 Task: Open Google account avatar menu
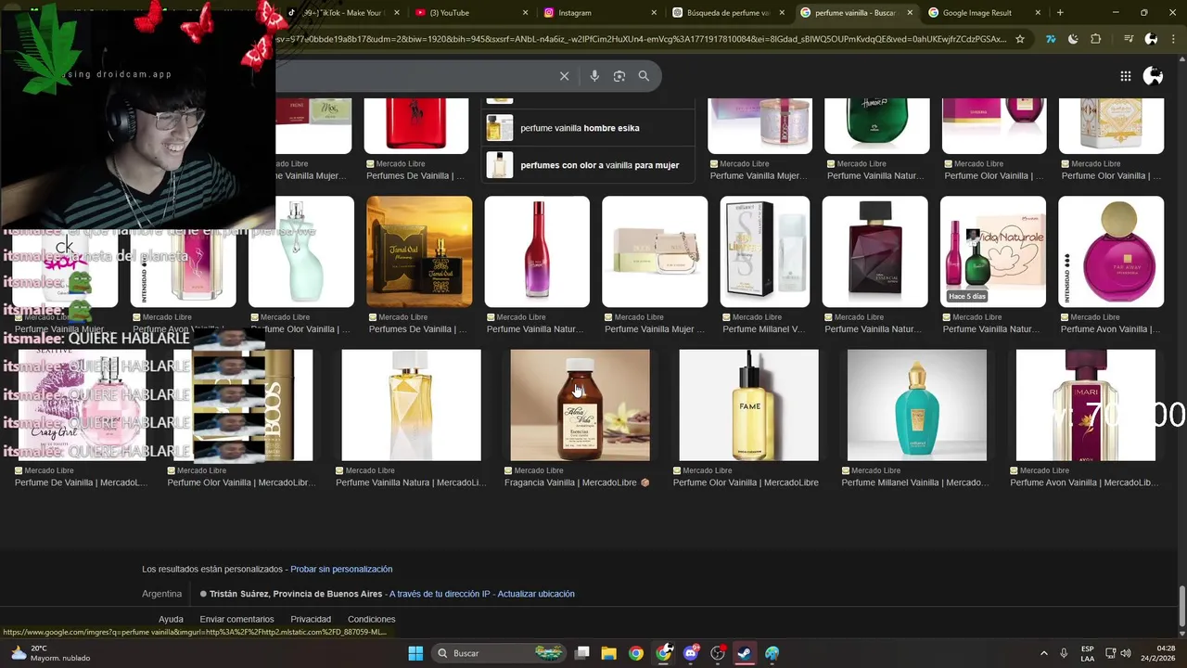pos(1153,76)
